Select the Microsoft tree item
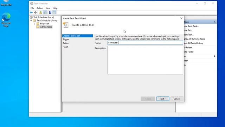Image resolution: width=225 pixels, height=127 pixels. pyautogui.click(x=45, y=24)
